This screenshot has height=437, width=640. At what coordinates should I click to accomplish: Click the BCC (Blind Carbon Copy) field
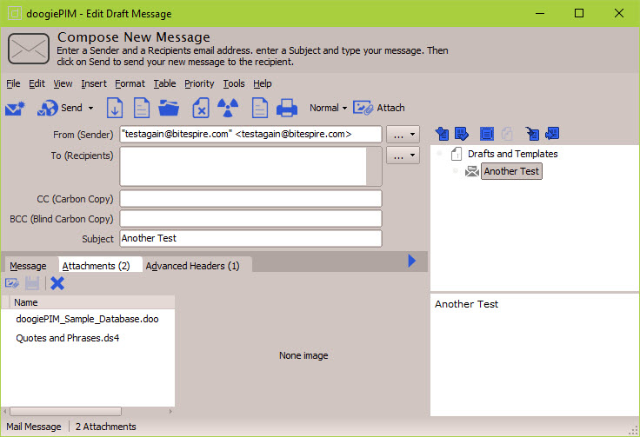(x=250, y=219)
